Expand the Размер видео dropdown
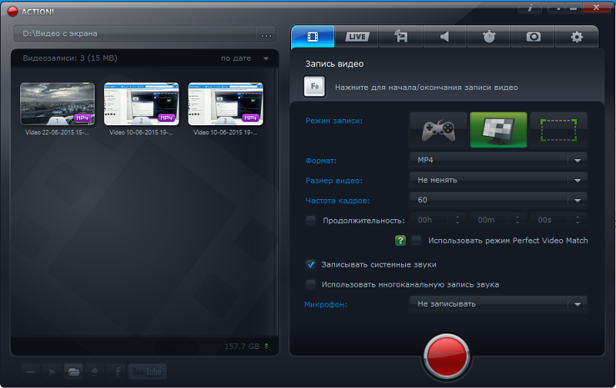The height and width of the screenshot is (388, 616). click(498, 180)
